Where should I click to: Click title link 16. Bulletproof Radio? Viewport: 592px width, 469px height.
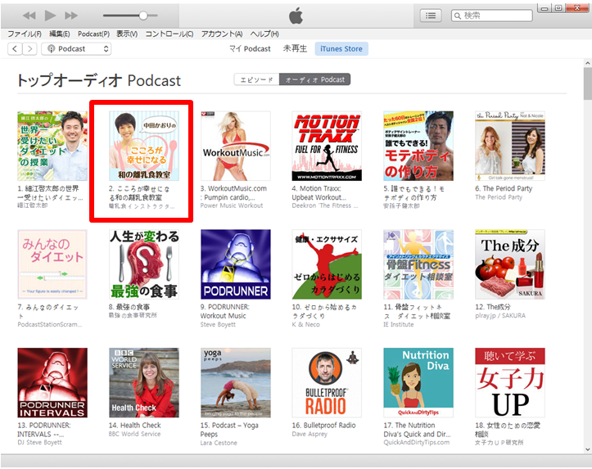click(323, 426)
